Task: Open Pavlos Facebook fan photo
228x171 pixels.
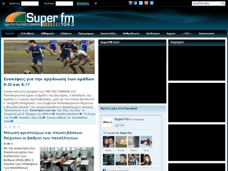Action: coord(121,142)
